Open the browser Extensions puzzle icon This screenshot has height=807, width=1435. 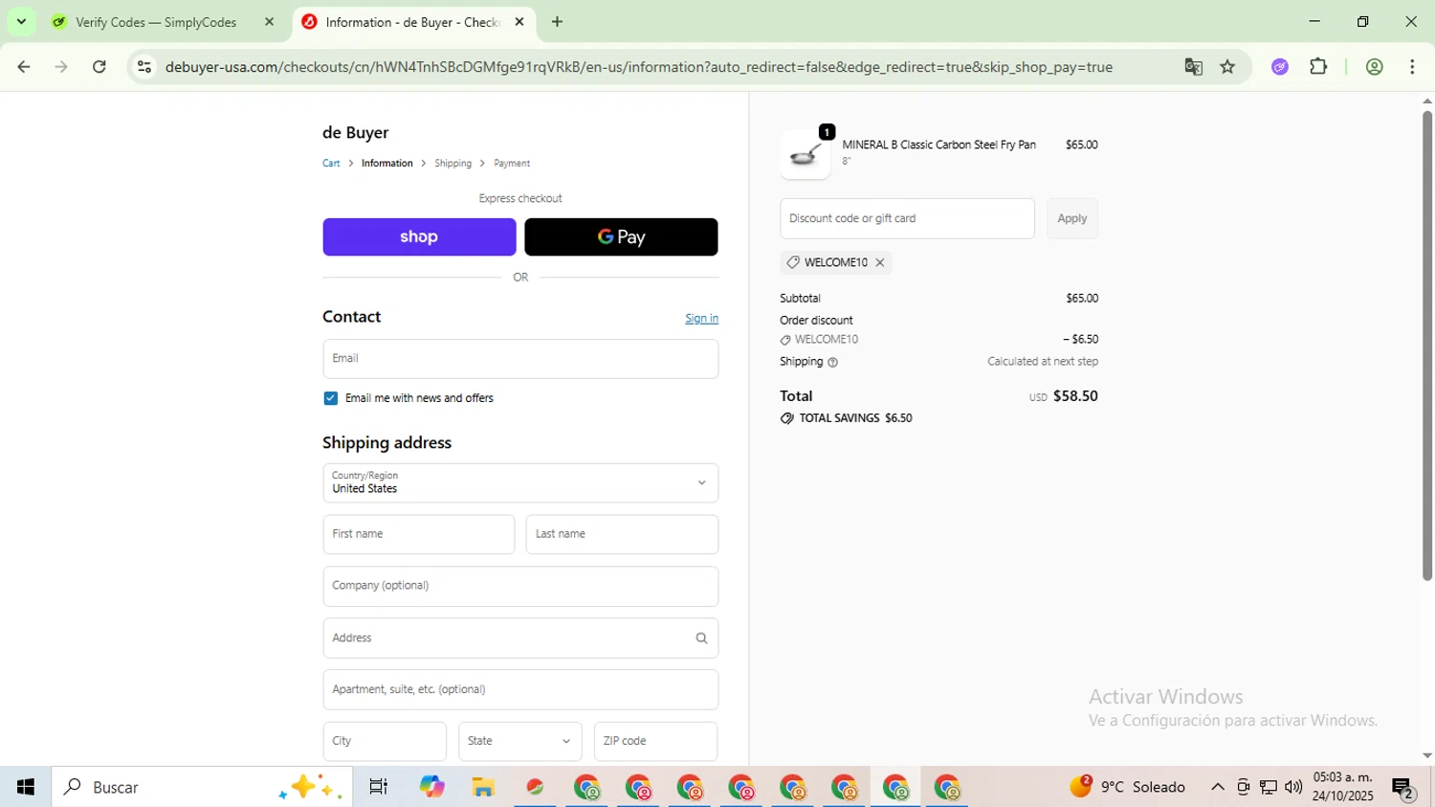coord(1318,67)
